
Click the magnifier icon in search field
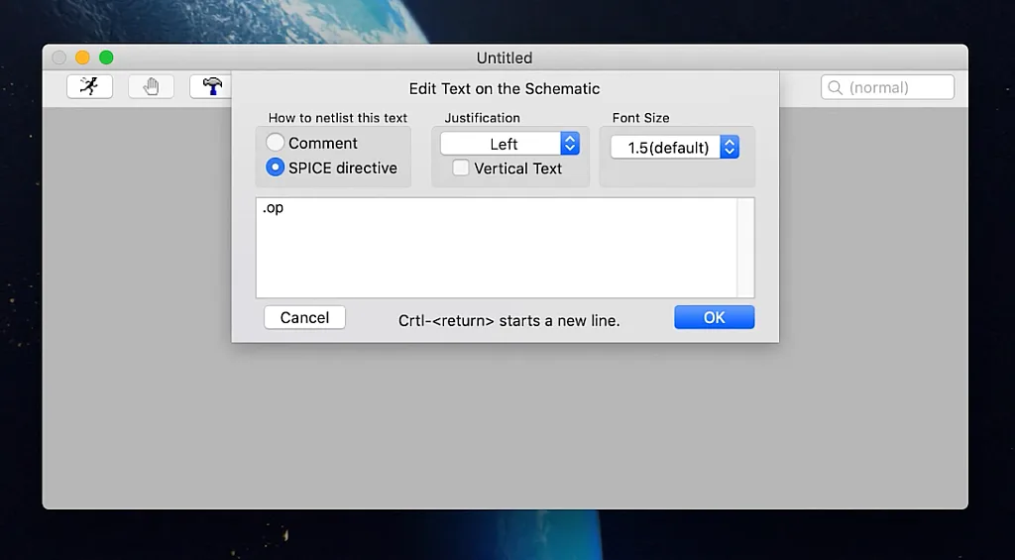[x=835, y=87]
